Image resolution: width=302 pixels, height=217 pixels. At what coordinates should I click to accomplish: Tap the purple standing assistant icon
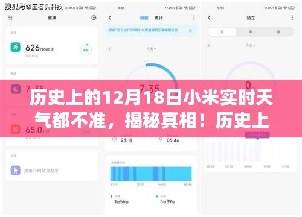16,171
